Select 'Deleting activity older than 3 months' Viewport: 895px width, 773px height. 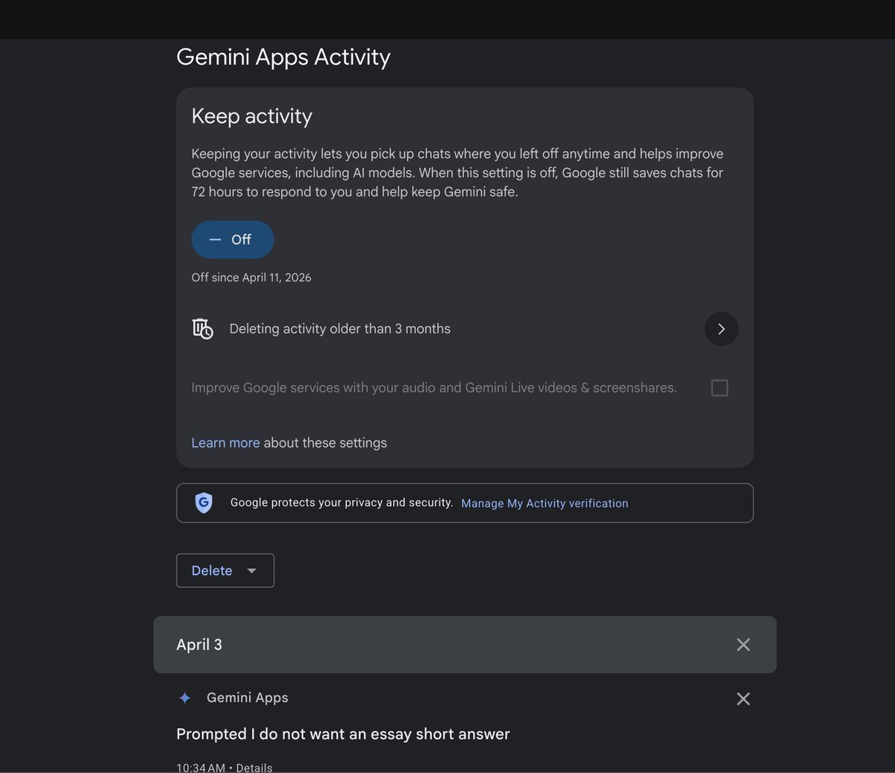coord(339,329)
